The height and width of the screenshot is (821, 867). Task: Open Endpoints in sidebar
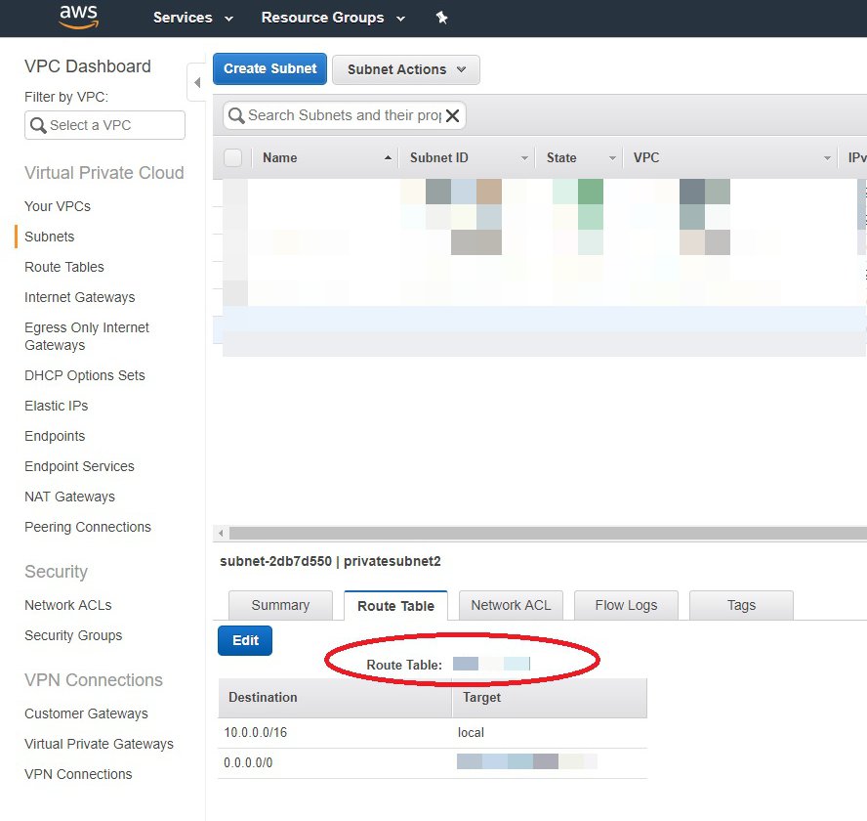pos(55,436)
